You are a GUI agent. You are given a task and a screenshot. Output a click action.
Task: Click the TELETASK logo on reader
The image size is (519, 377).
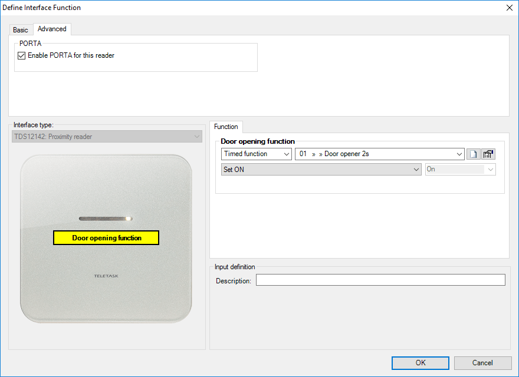tap(106, 276)
